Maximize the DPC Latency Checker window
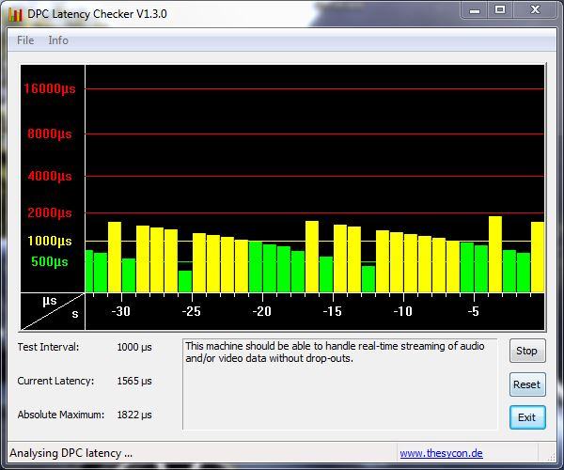The width and height of the screenshot is (564, 470). (x=500, y=9)
